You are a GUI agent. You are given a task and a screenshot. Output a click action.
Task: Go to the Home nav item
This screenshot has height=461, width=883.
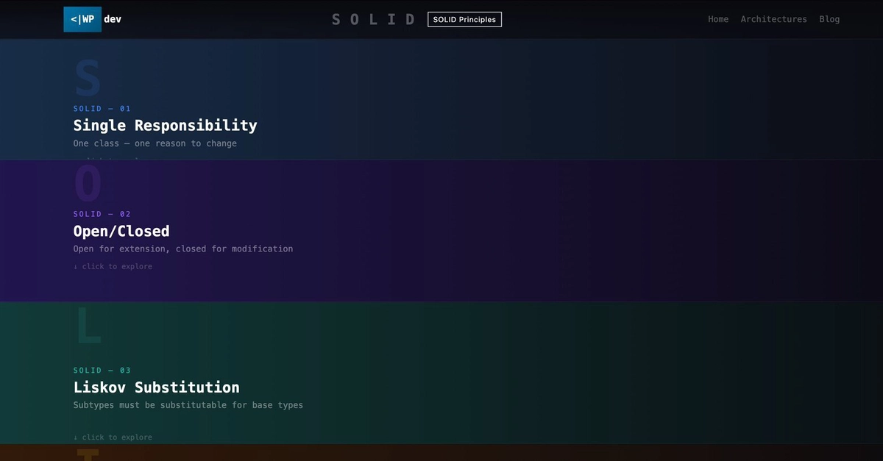point(718,19)
